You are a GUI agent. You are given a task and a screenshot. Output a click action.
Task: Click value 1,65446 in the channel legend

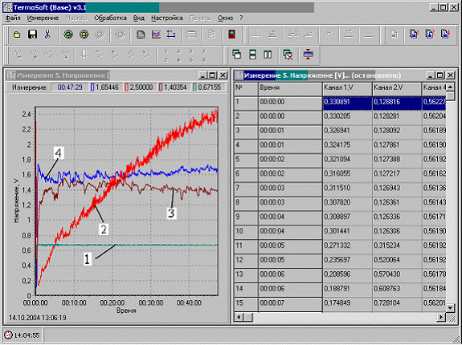pos(107,87)
